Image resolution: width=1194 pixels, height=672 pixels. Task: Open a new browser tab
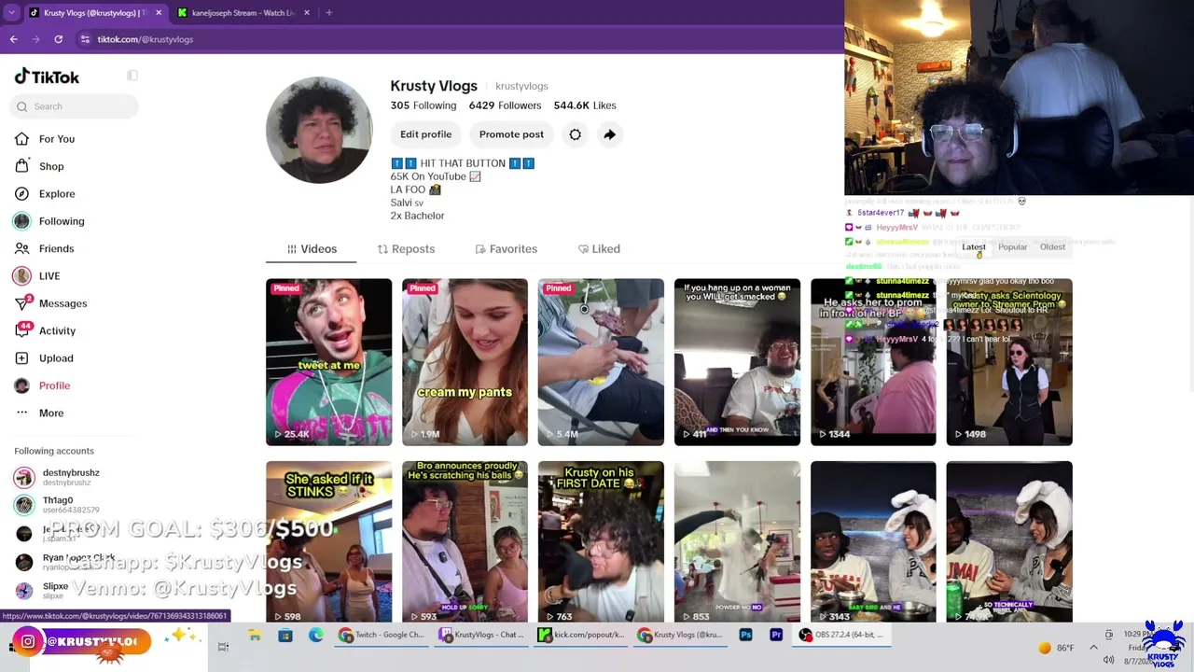329,13
